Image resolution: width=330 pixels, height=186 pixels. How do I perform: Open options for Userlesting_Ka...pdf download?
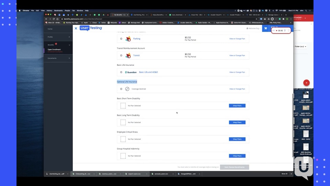tap(68, 174)
